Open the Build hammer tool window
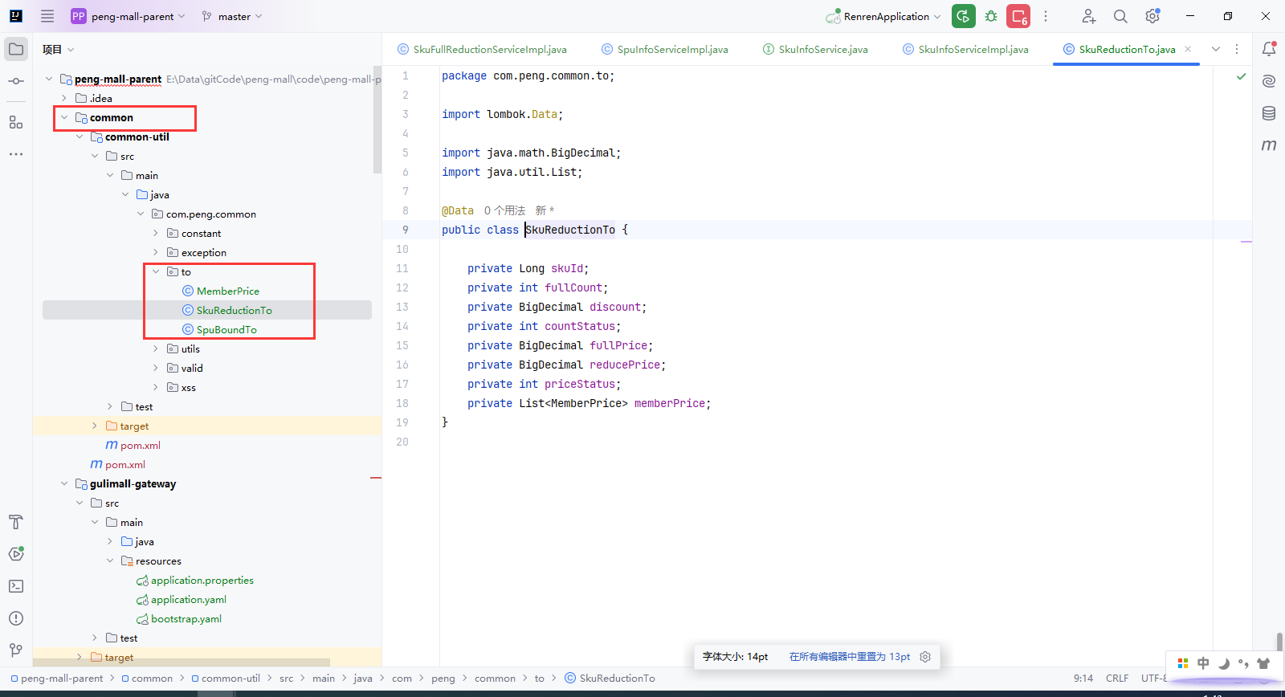This screenshot has width=1285, height=697. [16, 522]
